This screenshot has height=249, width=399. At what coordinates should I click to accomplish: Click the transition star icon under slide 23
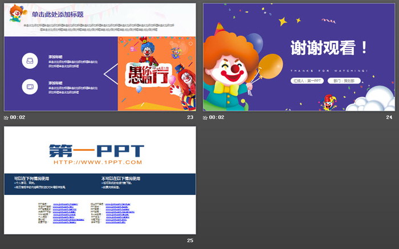[x=6, y=118]
